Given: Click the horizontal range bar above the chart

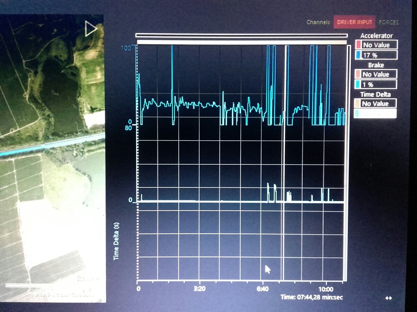Looking at the screenshot, I should [x=241, y=35].
